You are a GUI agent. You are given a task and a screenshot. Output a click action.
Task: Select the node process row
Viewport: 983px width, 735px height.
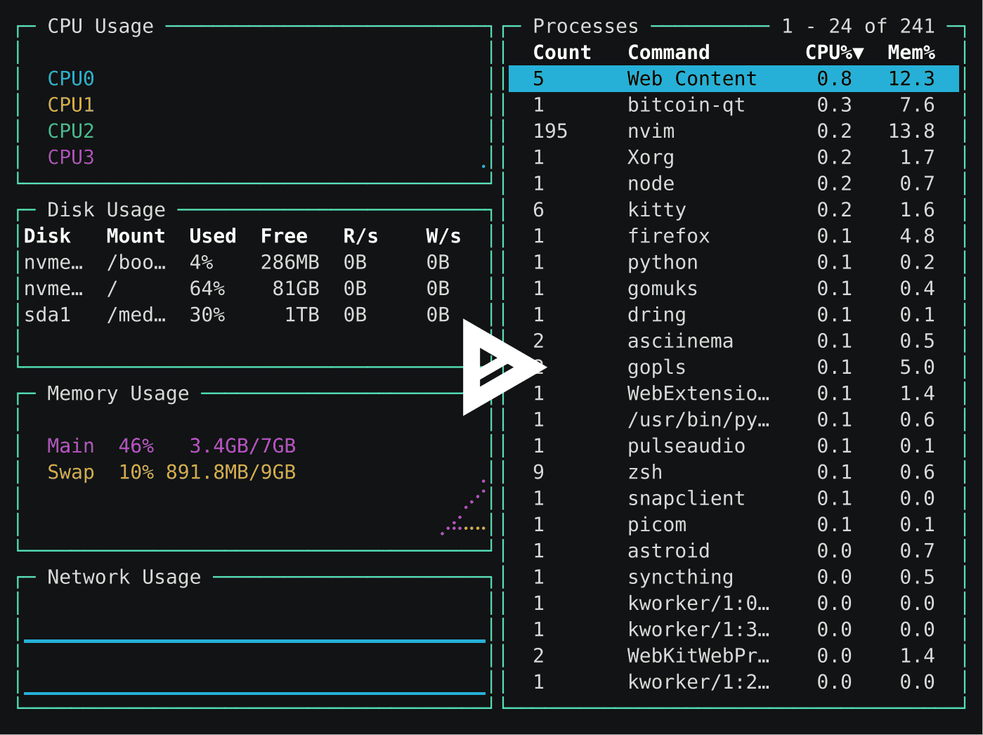pos(734,183)
